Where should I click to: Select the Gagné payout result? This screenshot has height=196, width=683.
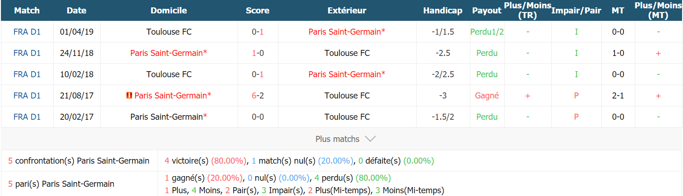(487, 96)
